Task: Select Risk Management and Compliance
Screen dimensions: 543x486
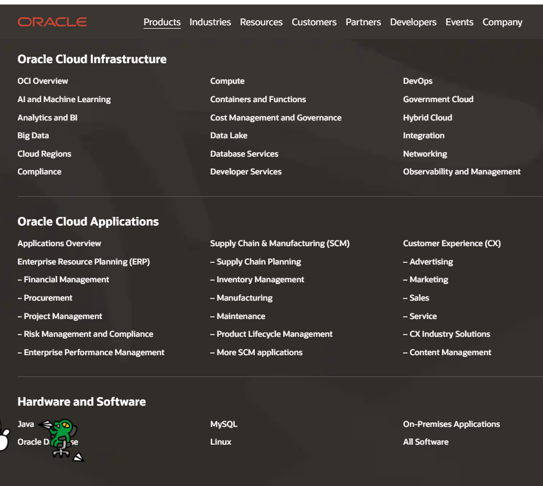Action: (x=86, y=334)
